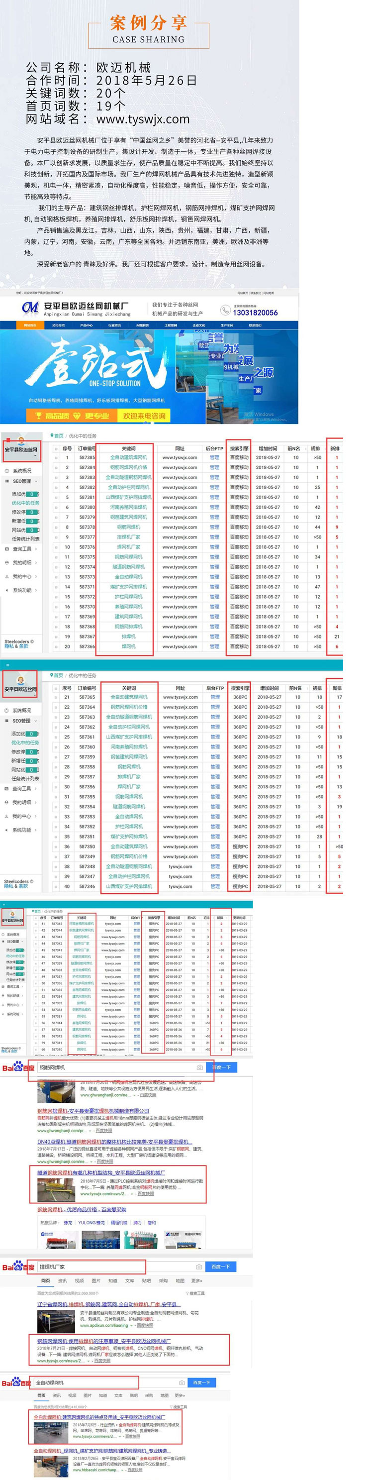
Task: Expand 我的明细 chevron in orders 587365-587346 panel
Action: [x=36, y=803]
